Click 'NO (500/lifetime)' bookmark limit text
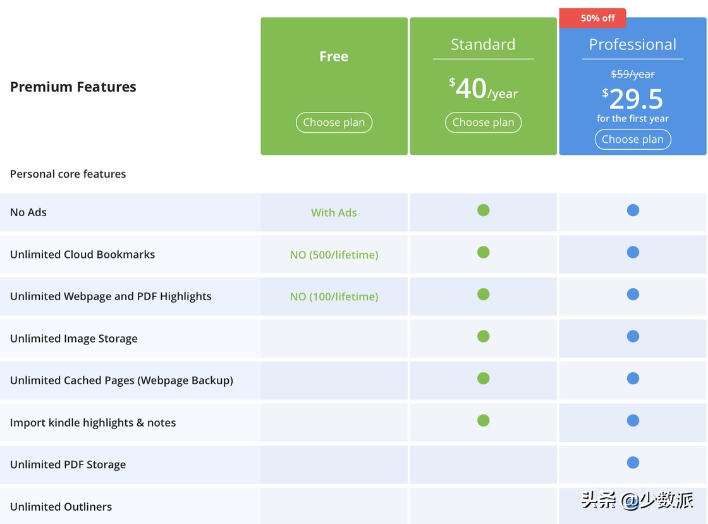 (334, 255)
